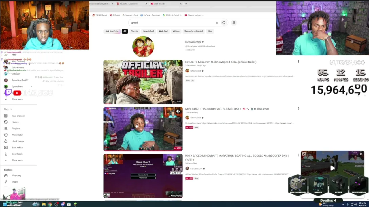Open the Watch later sidebar icon
Screen dimensions: 369x207
[x=6, y=135]
